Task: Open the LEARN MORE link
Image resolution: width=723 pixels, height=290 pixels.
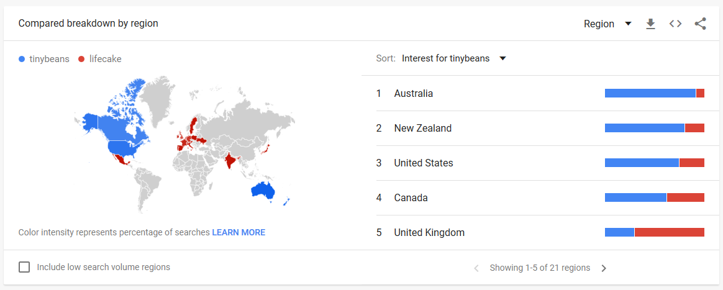Action: coord(239,232)
